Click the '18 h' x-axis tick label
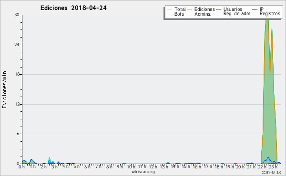 click(x=219, y=166)
